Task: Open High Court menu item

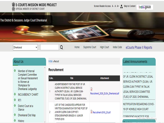Action: tap(104, 47)
